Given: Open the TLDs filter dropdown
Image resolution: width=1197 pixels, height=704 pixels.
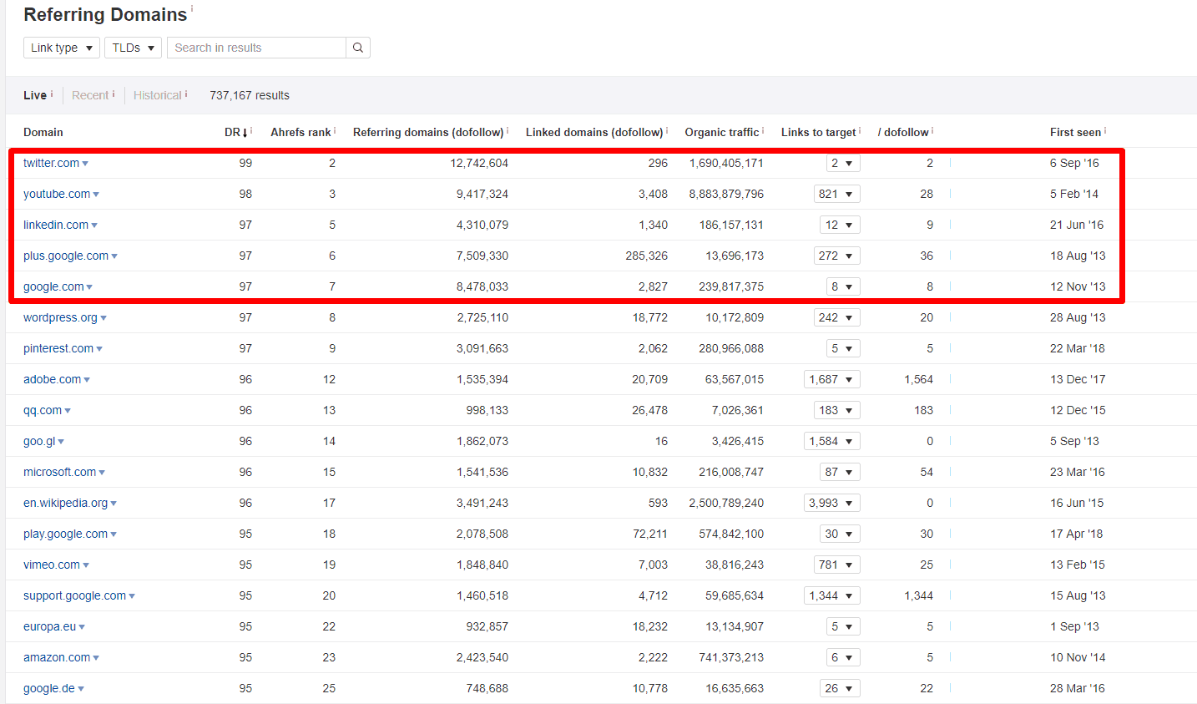Looking at the screenshot, I should [x=132, y=48].
